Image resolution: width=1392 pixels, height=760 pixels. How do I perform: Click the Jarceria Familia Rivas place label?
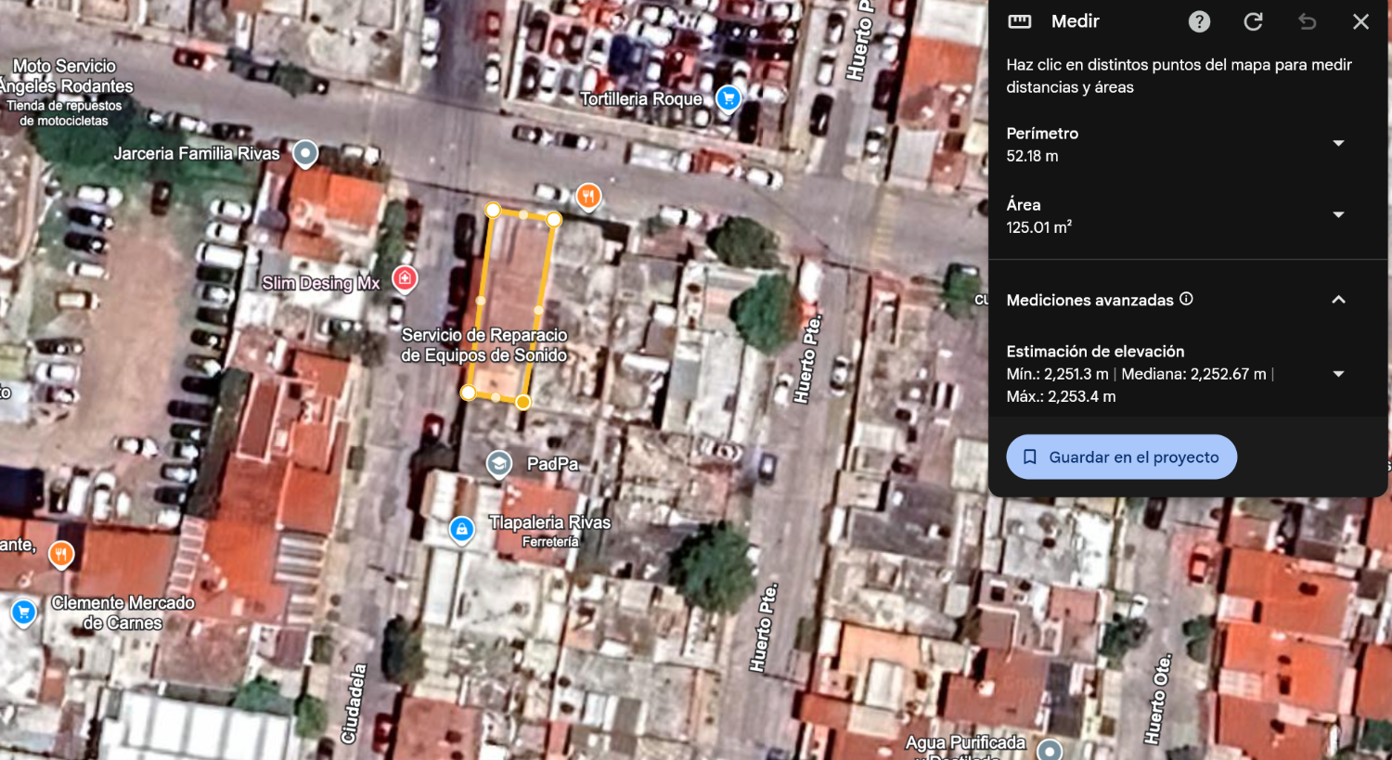click(x=197, y=153)
